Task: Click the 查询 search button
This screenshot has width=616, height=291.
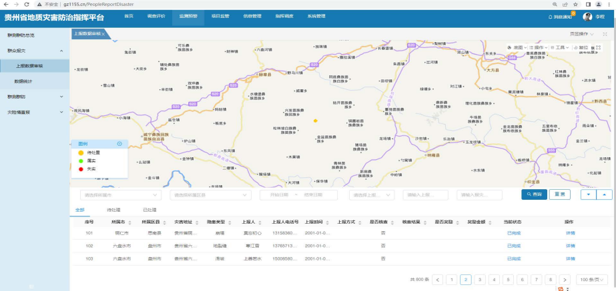Action: pos(535,194)
